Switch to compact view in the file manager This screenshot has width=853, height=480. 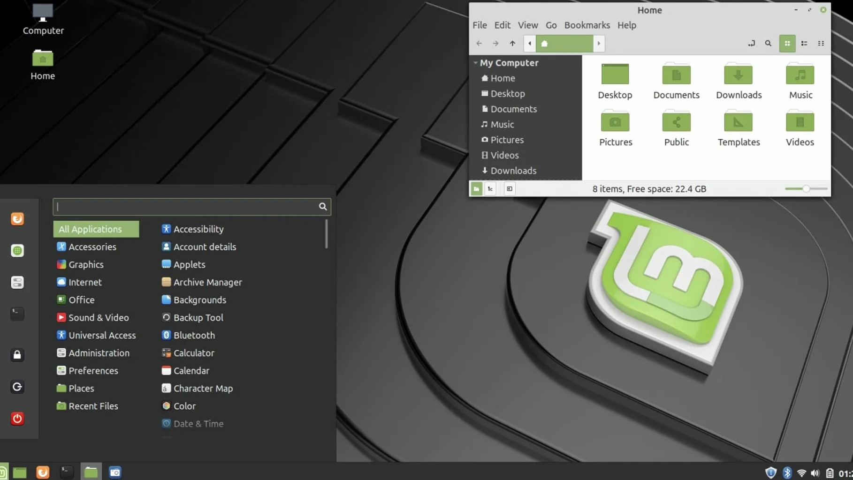(x=821, y=44)
